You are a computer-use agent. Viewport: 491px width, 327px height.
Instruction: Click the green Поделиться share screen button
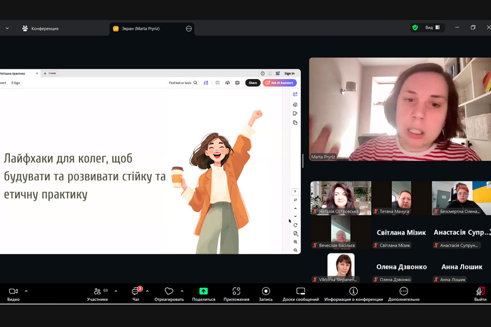pos(203,292)
